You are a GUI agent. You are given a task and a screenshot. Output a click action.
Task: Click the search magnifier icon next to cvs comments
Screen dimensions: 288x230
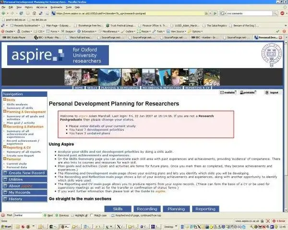click(275, 13)
